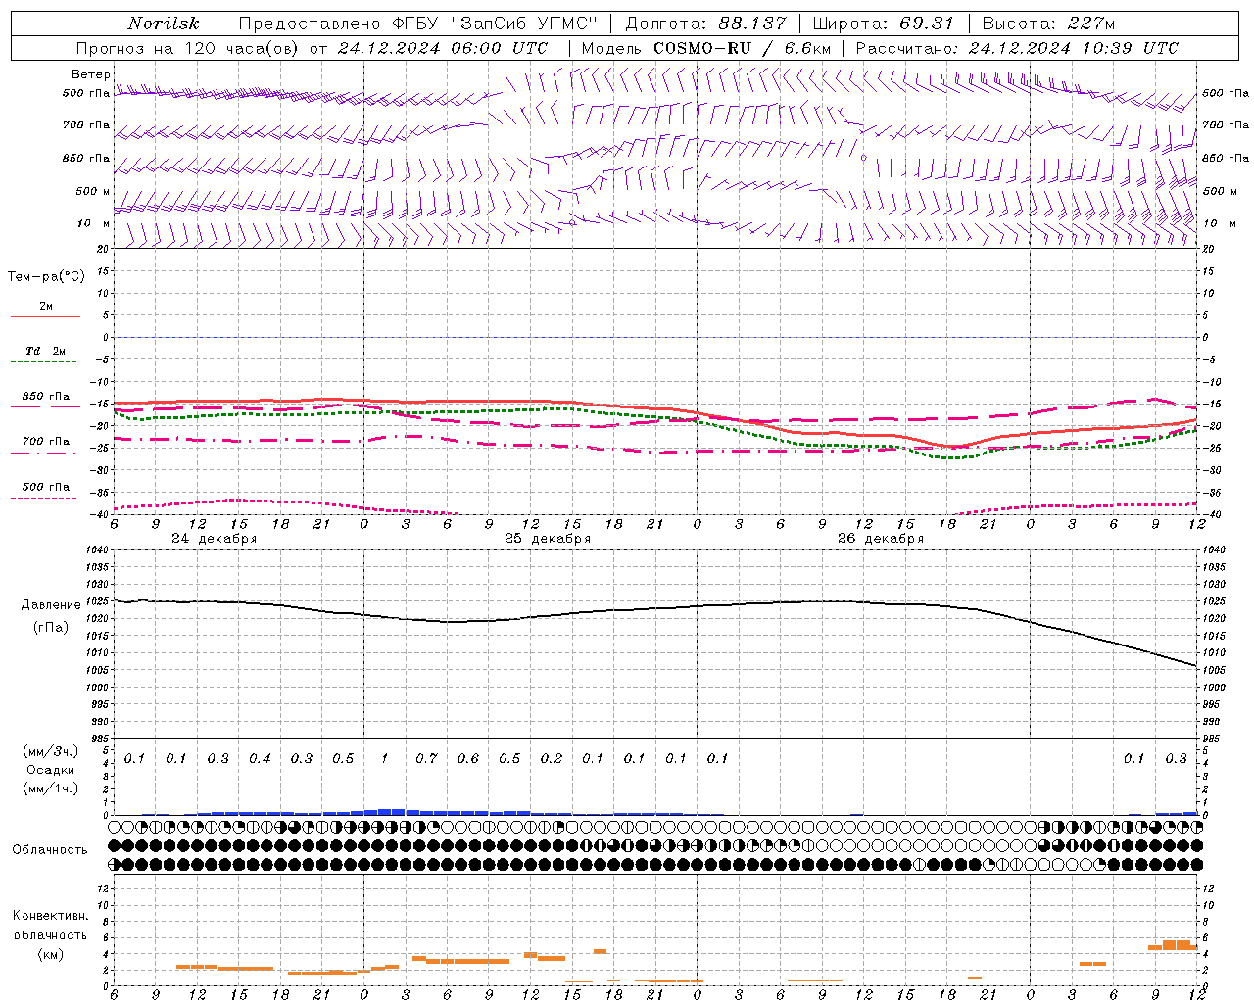Image resolution: width=1254 pixels, height=1003 pixels.
Task: Select the text Предоставлено ФГБУ "ЗапСиб УГМС"
Action: (418, 24)
